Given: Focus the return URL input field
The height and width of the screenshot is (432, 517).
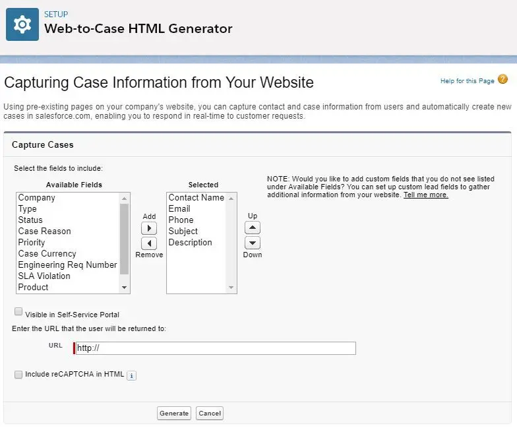Looking at the screenshot, I should pos(216,348).
